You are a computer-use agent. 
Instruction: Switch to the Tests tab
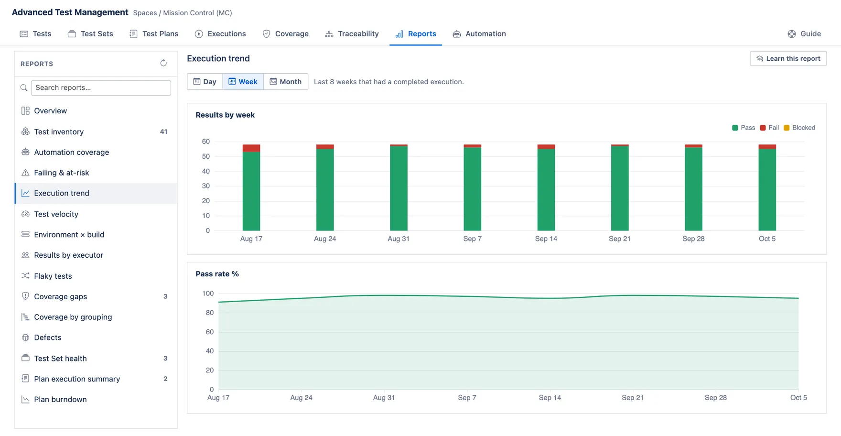click(35, 34)
